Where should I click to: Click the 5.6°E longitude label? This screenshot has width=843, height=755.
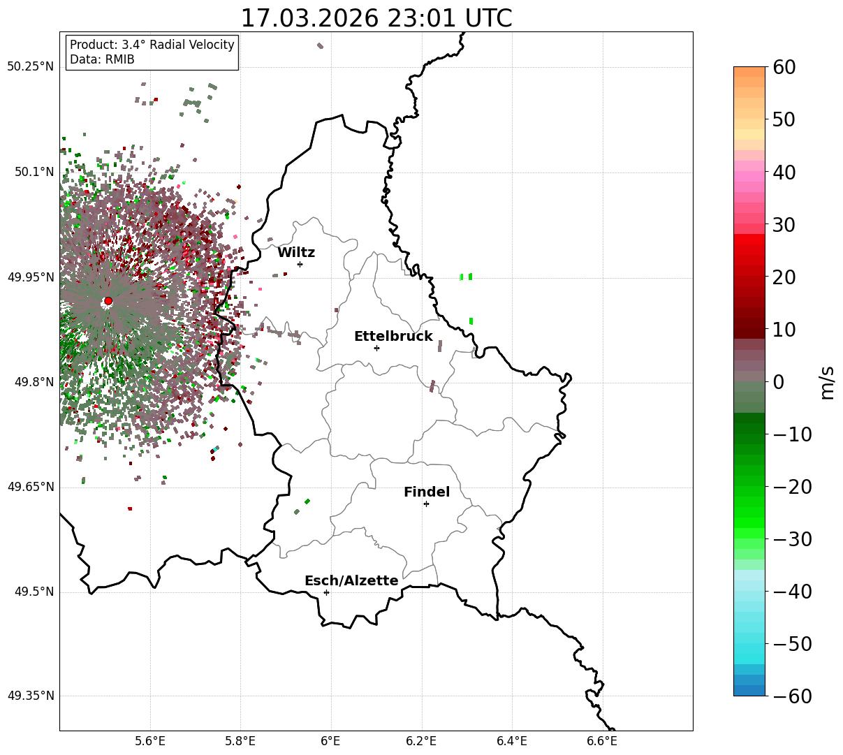click(x=150, y=740)
